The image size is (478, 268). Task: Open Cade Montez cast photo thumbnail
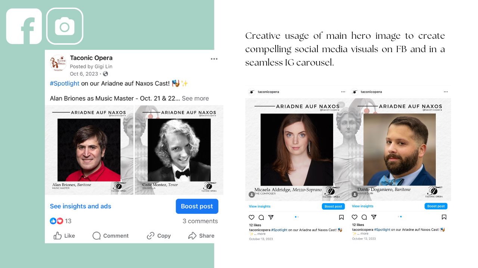point(179,150)
